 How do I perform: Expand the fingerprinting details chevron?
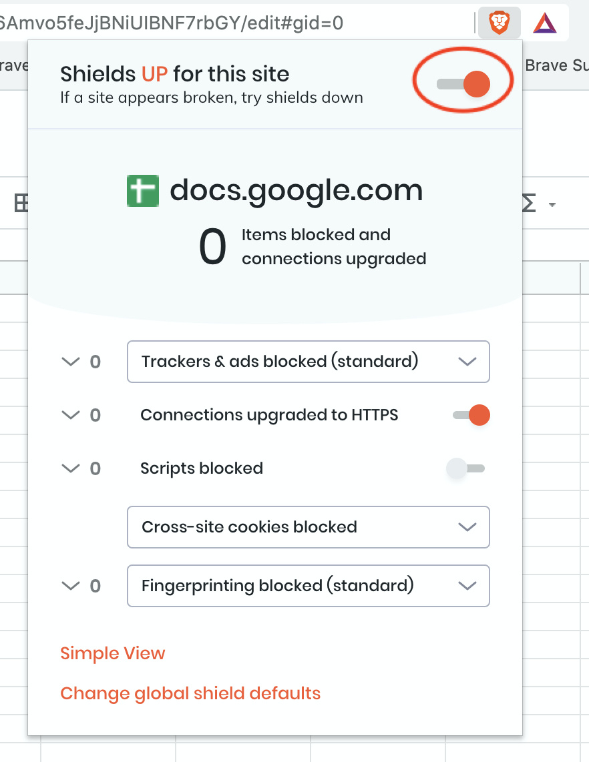[70, 586]
